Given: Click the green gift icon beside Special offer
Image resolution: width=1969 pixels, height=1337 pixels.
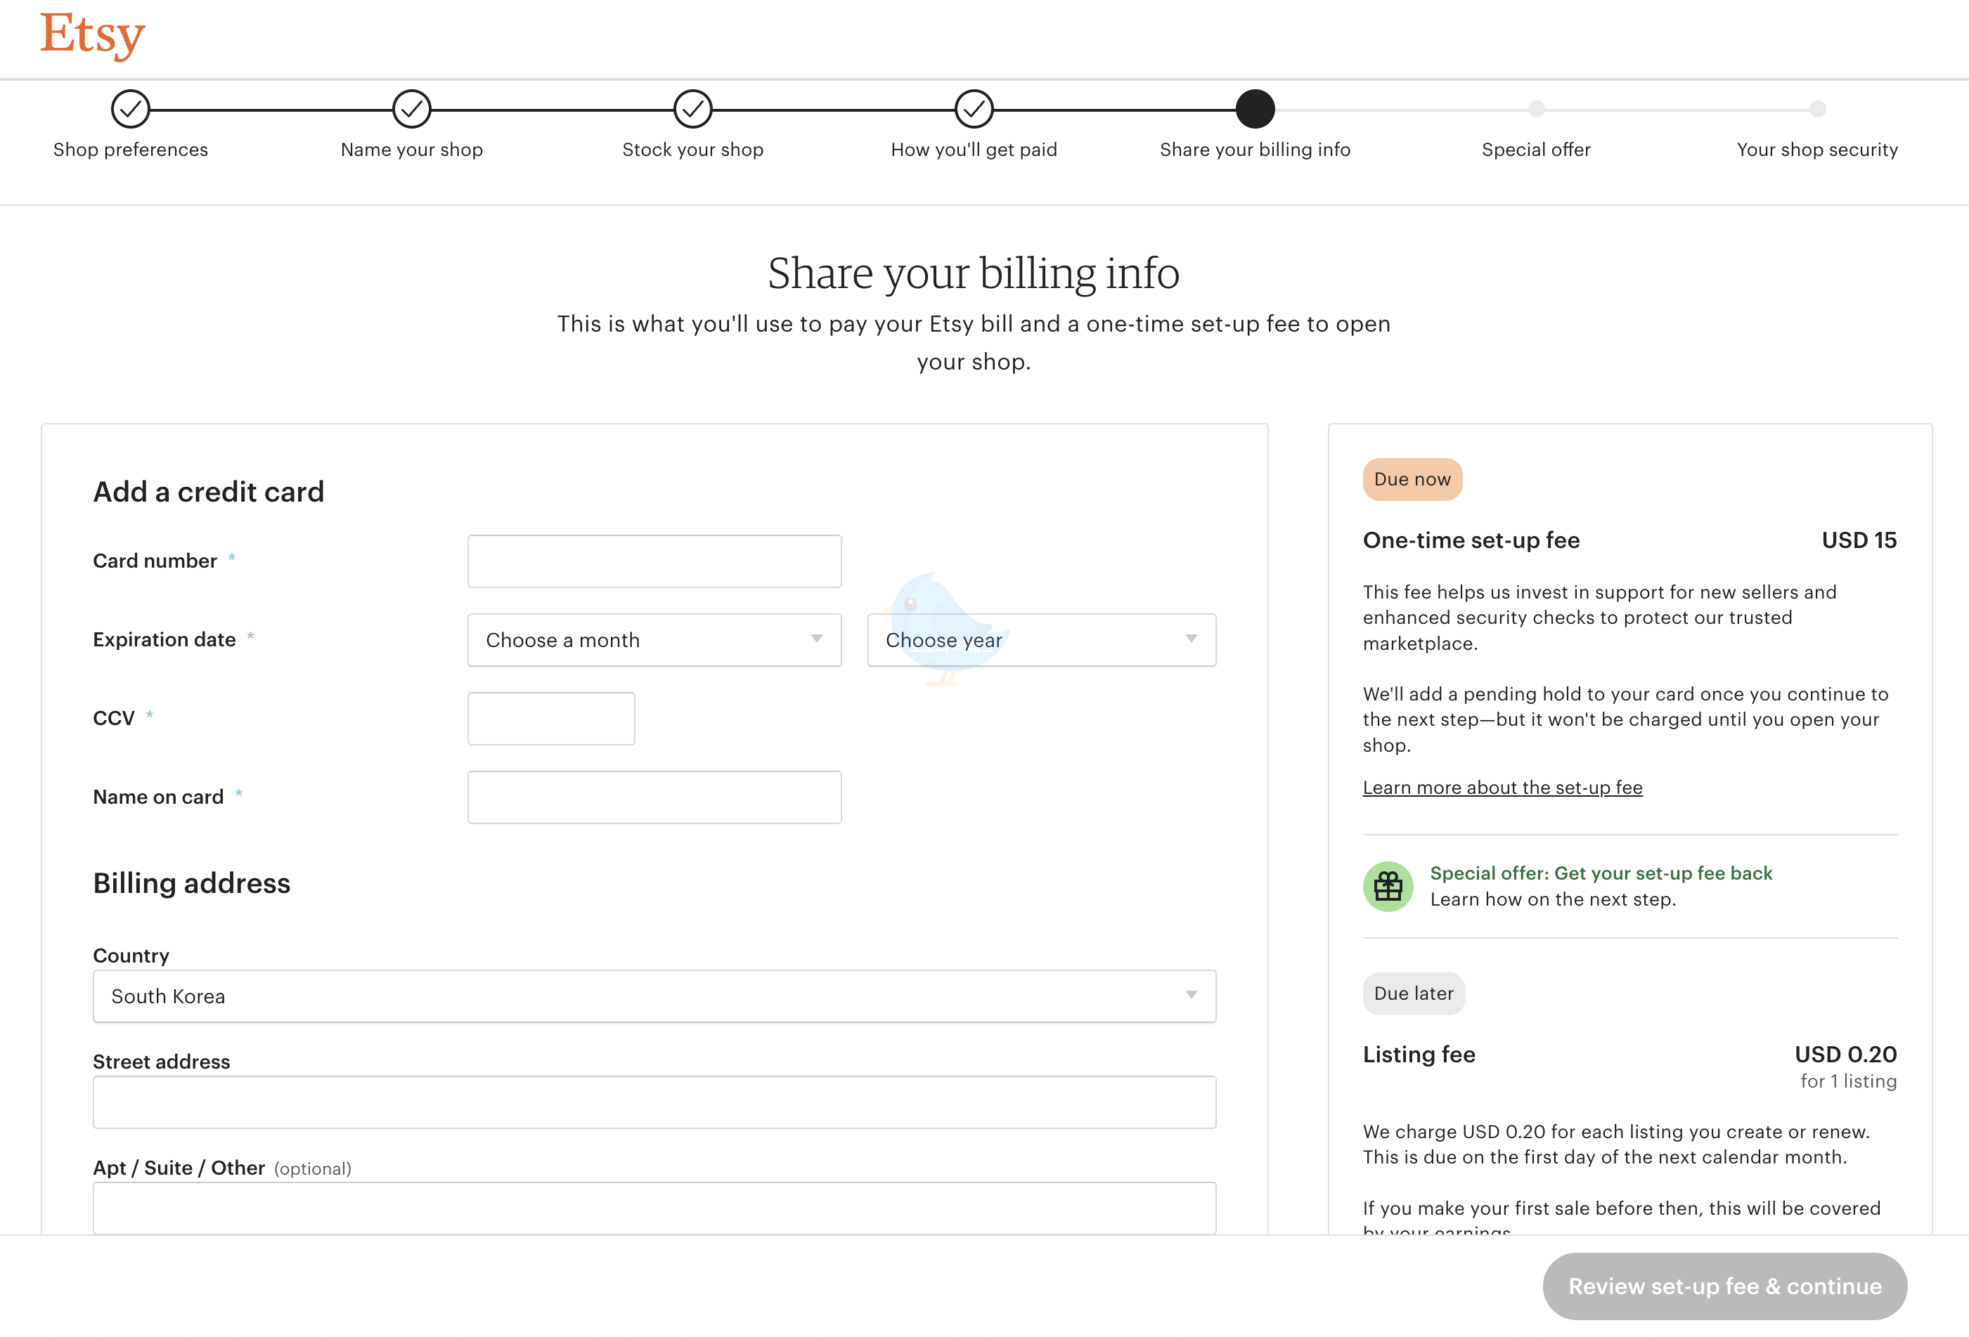Looking at the screenshot, I should click(1387, 886).
